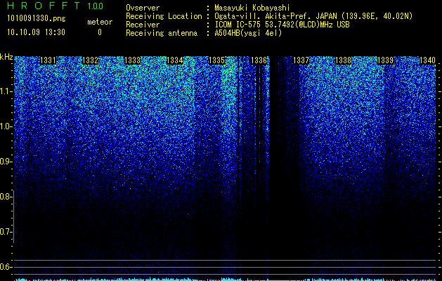The width and height of the screenshot is (442, 281).
Task: Click the 1.0 frequency axis label
Action: 6,127
